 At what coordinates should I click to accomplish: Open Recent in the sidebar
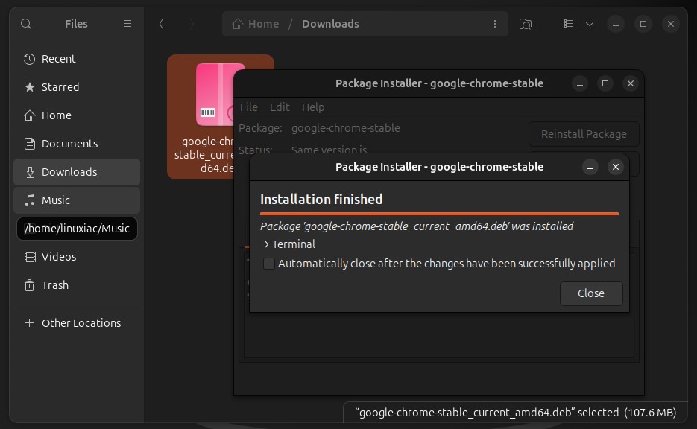[77, 59]
